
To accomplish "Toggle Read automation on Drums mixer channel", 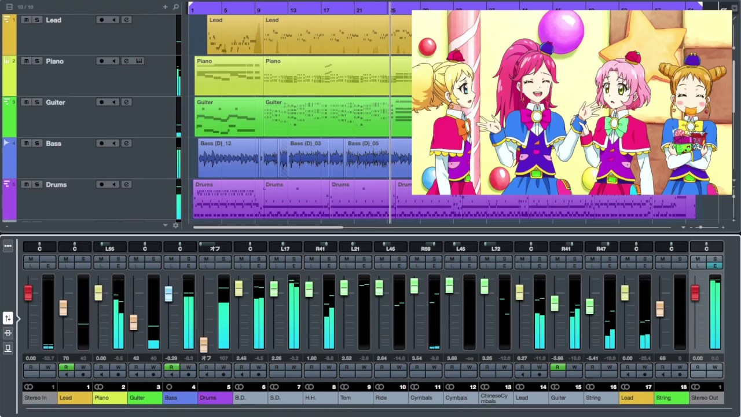I will (206, 367).
